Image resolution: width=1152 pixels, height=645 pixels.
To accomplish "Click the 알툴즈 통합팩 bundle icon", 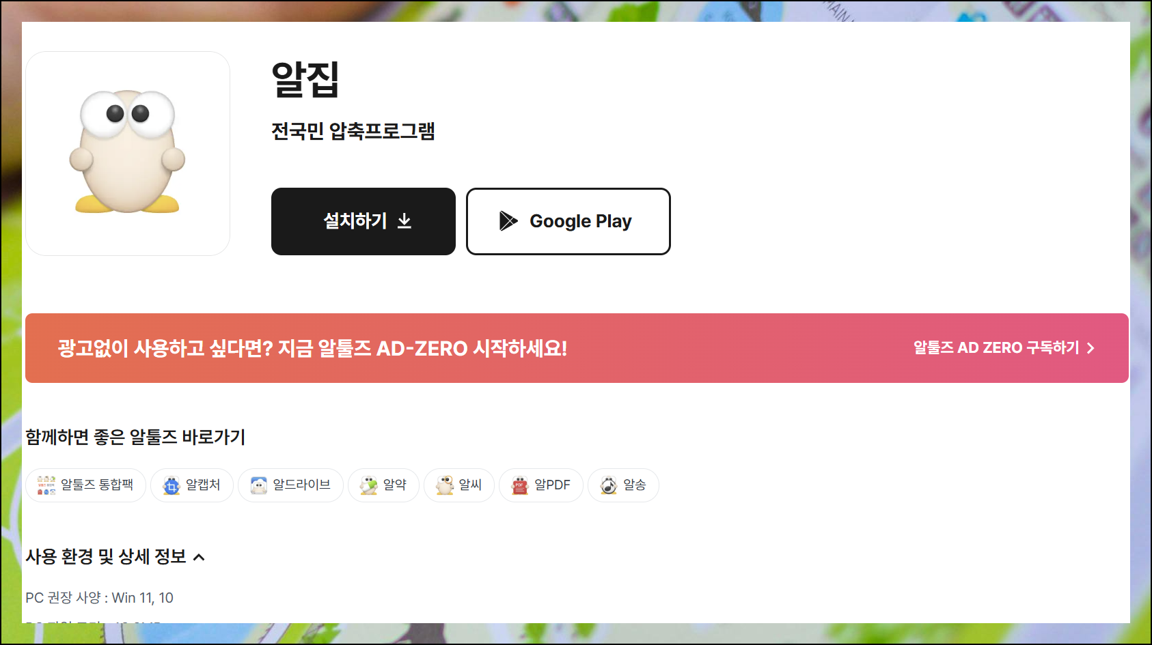I will [x=46, y=485].
